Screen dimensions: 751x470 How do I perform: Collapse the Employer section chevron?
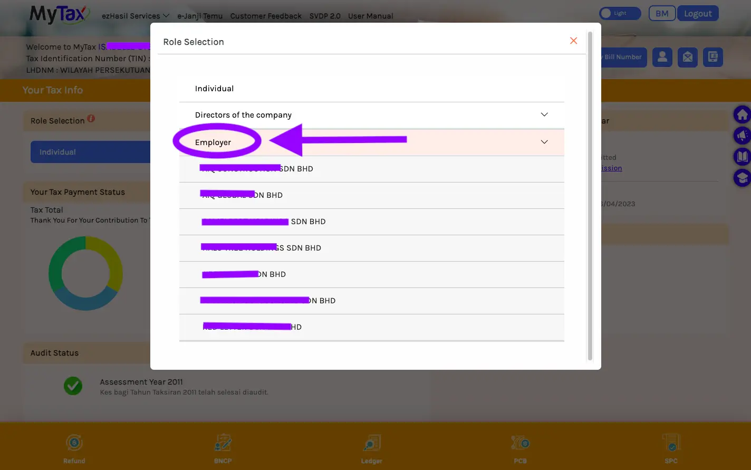[x=544, y=142]
